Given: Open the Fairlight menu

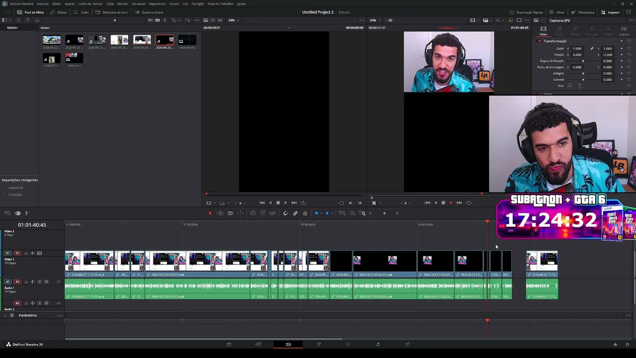Looking at the screenshot, I should 198,3.
